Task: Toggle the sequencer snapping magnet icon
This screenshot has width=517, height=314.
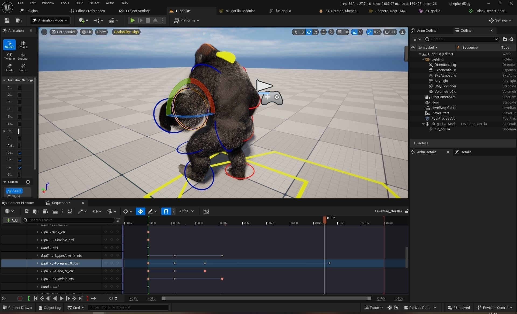Action: (x=166, y=211)
